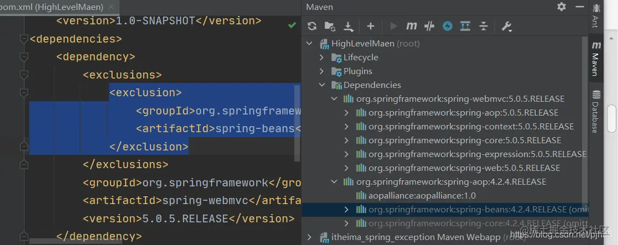
Task: Reload all Maven projects
Action: 312,27
